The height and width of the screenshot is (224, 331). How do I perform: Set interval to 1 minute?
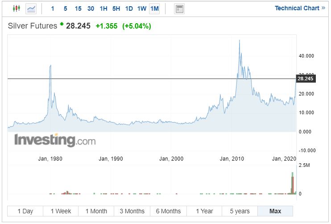[x=53, y=8]
